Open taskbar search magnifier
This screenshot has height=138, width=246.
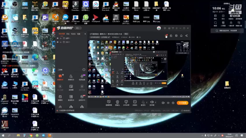pos(9,136)
